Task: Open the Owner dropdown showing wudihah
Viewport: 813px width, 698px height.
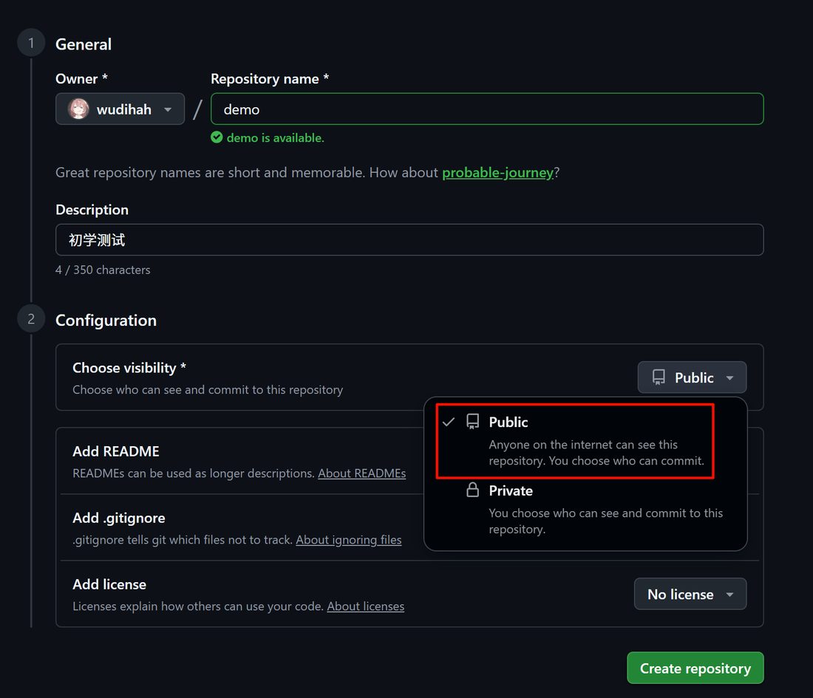Action: (120, 109)
